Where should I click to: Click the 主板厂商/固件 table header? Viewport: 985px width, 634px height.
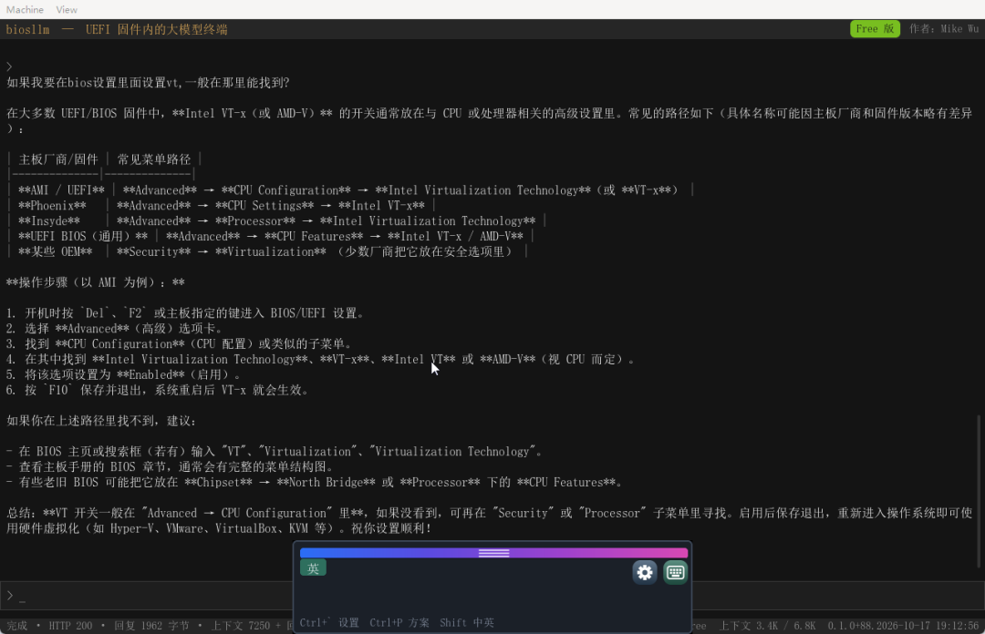click(58, 159)
